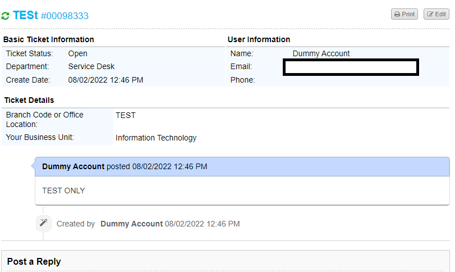455x272 pixels.
Task: Click the Print button
Action: 404,14
